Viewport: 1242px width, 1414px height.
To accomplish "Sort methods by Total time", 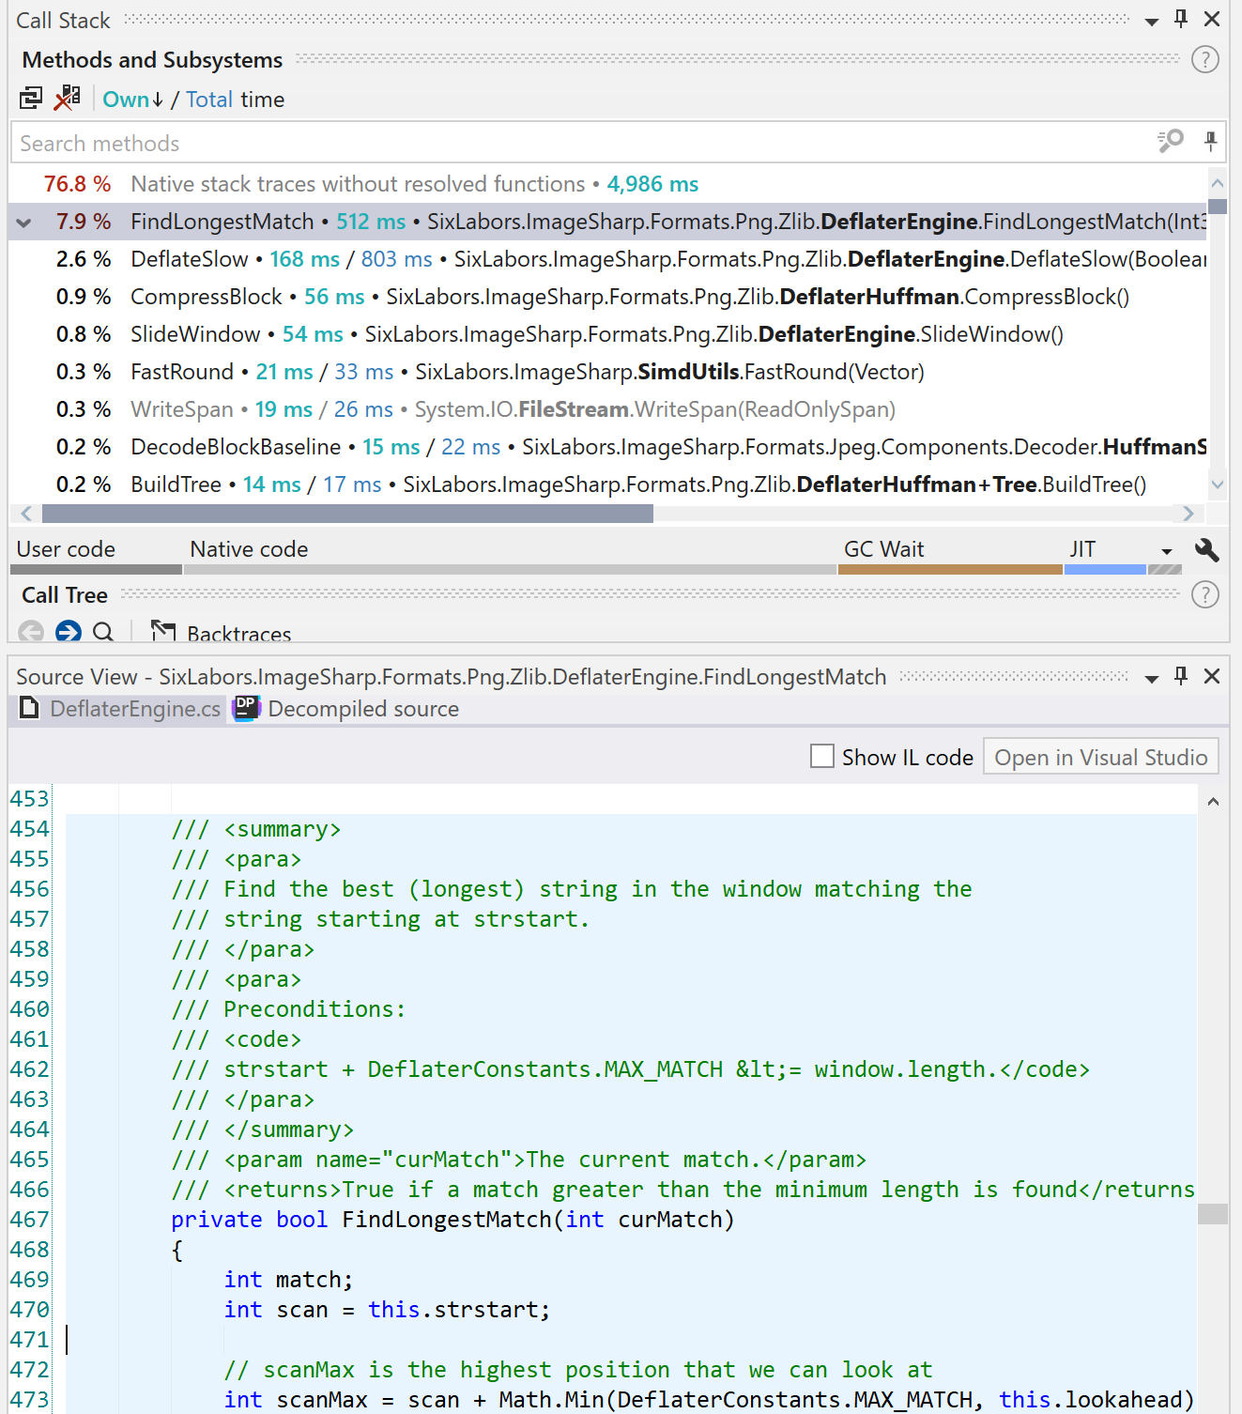I will tap(209, 100).
